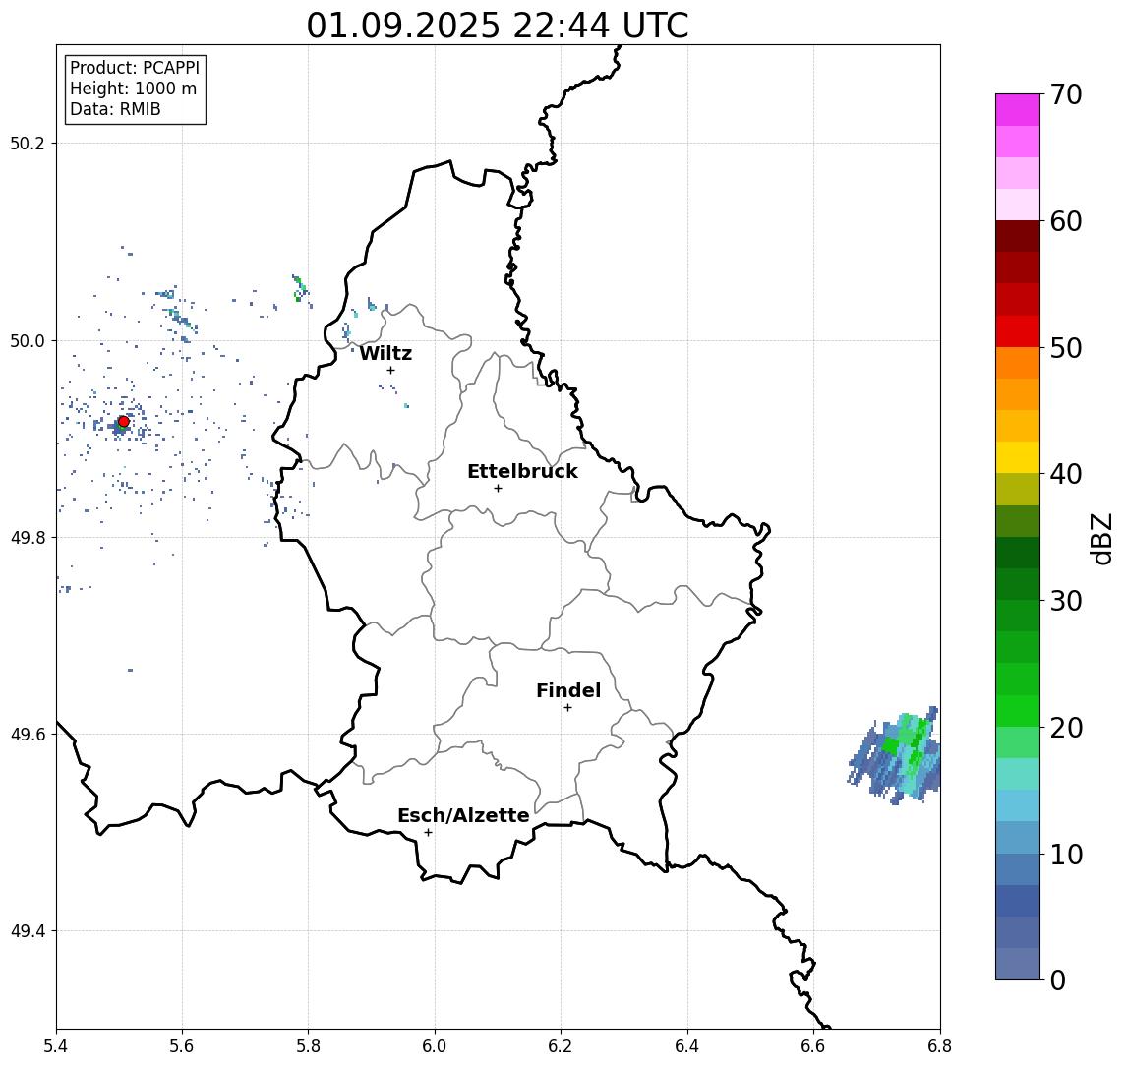The height and width of the screenshot is (1066, 1126).
Task: Click longitude tick label 6.4
Action: click(687, 1046)
